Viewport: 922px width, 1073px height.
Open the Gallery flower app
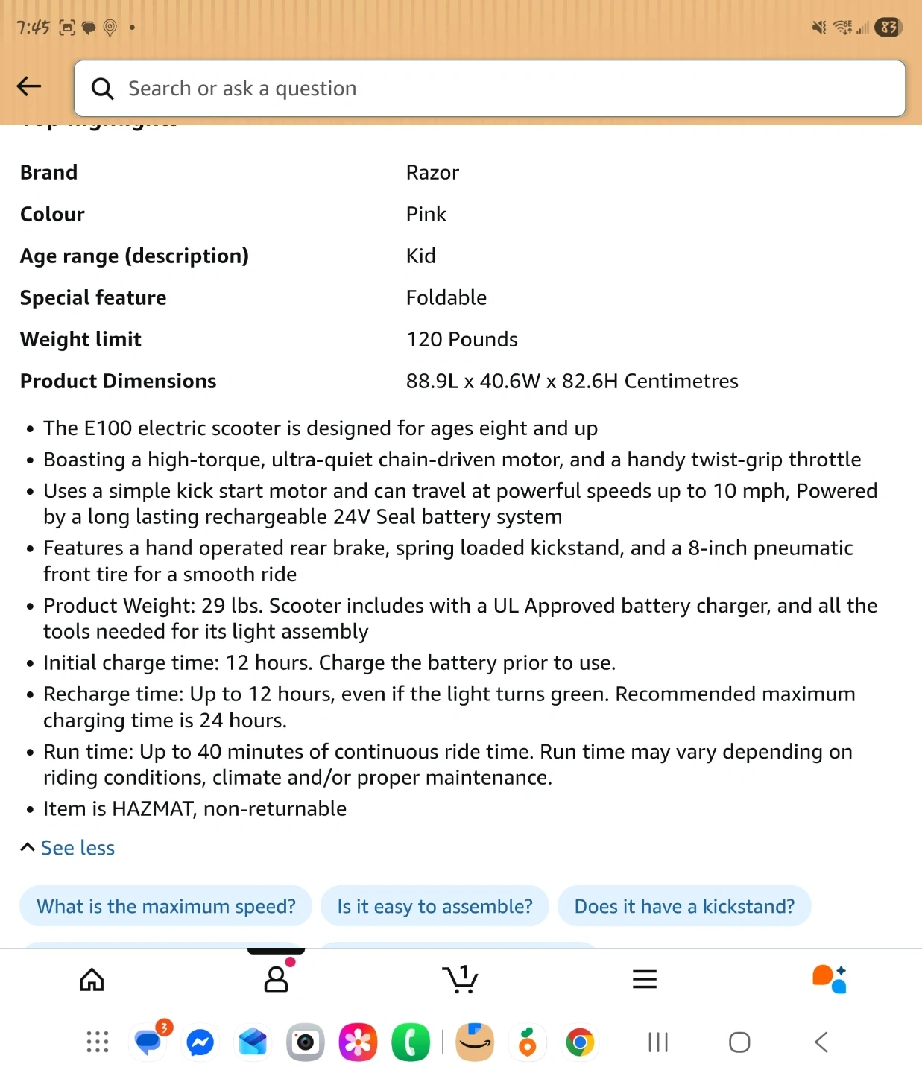coord(358,1042)
